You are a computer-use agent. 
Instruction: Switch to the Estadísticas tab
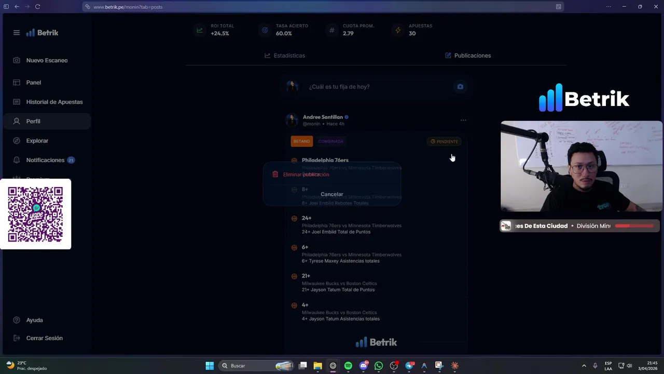(x=285, y=56)
